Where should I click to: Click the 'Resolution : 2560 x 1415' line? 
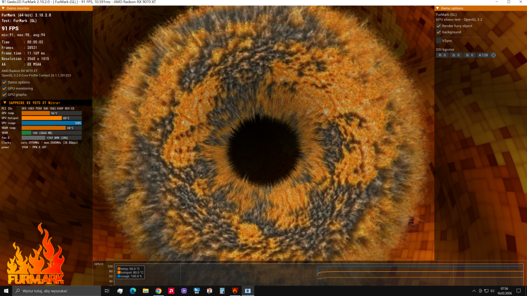[x=25, y=59]
